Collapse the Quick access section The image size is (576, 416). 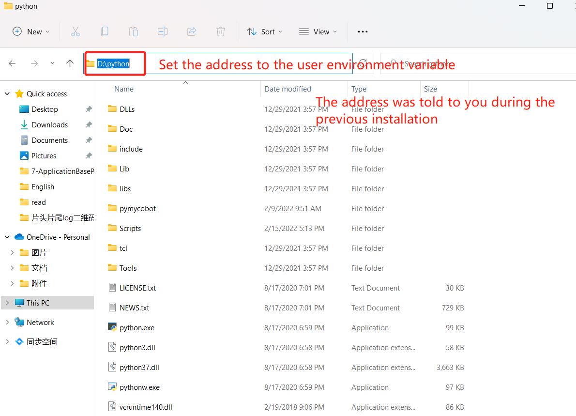7,94
